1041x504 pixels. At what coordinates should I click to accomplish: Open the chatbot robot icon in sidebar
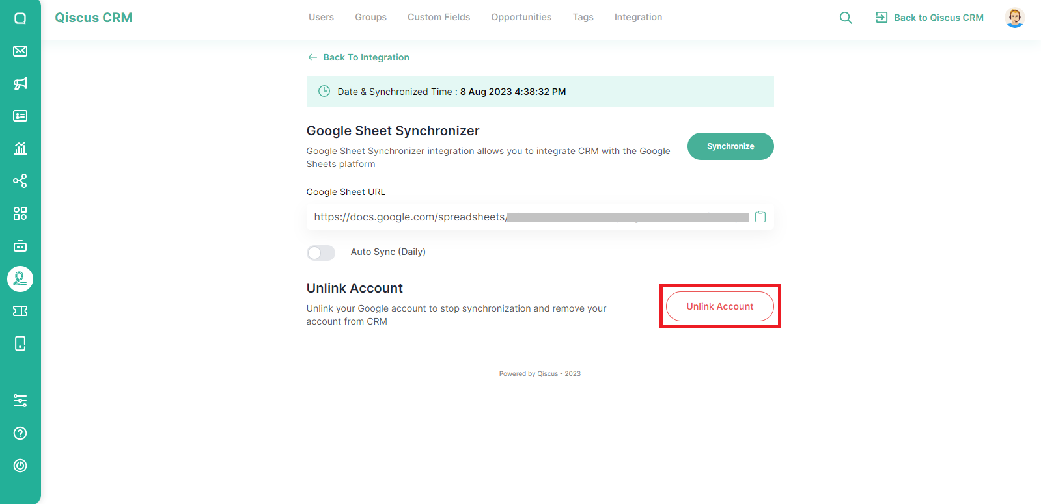click(20, 246)
